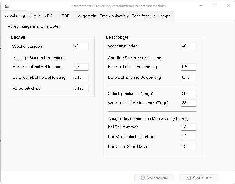Click the Abrechnungsrelevante Daten heading

click(x=34, y=26)
